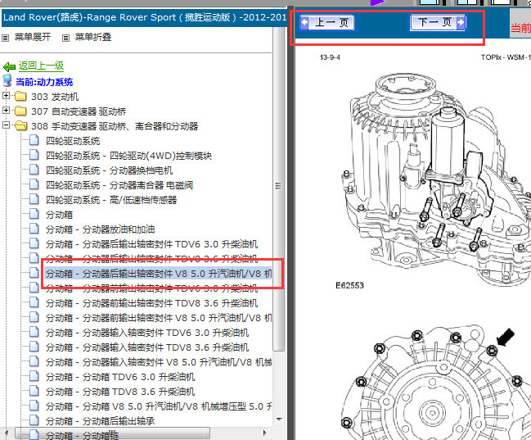Open 分动器输入轴密封件 TDV6 3.0 升柴油机
Image resolution: width=531 pixels, height=440 pixels.
pos(147,333)
